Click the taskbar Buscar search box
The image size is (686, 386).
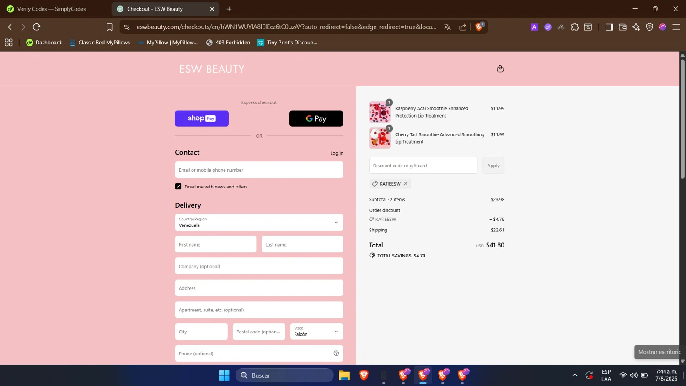point(284,375)
